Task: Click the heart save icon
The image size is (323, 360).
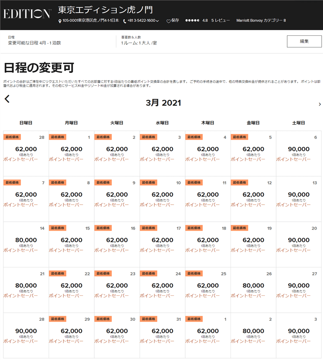Action: point(168,21)
